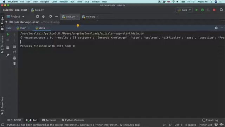Click quizzler-app-start in the breadcrumb bar
225x127 pixels.
15,10
